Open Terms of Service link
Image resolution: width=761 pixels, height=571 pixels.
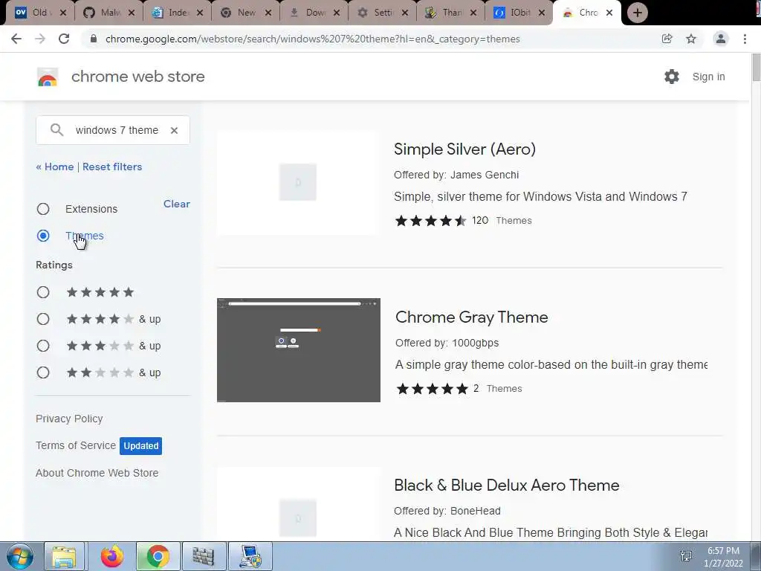tap(76, 445)
